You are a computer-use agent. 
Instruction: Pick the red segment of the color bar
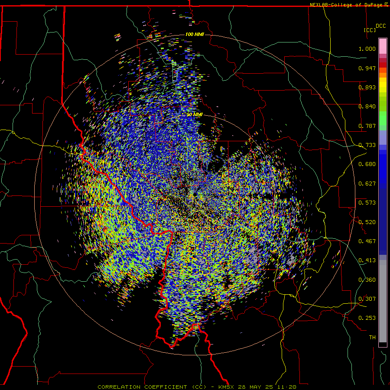[x=383, y=65]
